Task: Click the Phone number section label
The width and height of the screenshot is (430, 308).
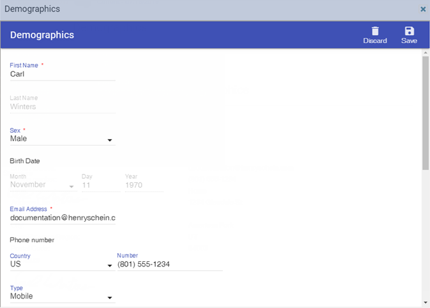Action: pyautogui.click(x=32, y=240)
